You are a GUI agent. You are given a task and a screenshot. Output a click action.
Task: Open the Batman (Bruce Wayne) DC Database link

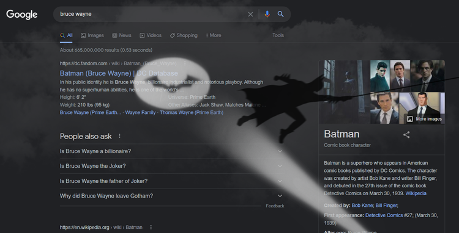(119, 73)
